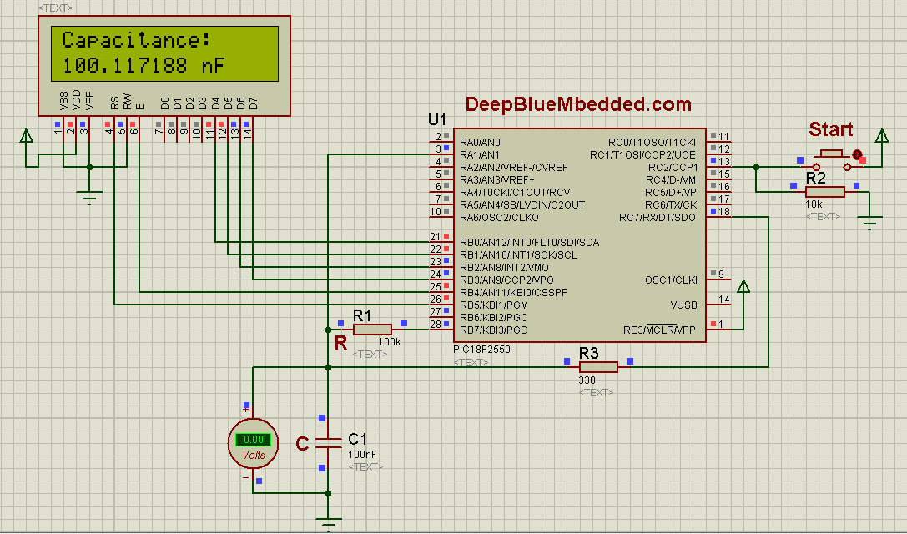Click the <TEXT> placeholder under resistor R2

822,215
